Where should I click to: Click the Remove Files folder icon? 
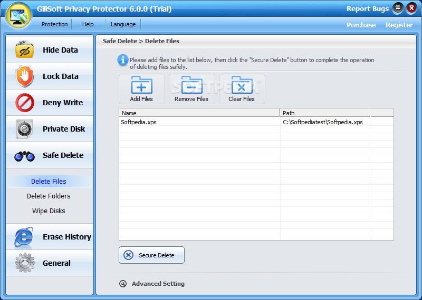point(191,85)
